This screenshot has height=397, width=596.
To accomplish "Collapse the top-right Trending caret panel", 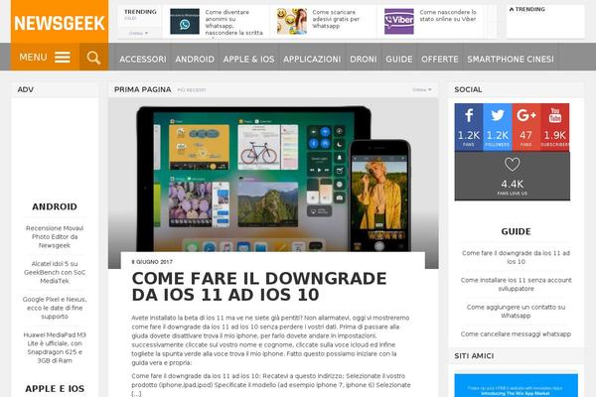I will (526, 9).
